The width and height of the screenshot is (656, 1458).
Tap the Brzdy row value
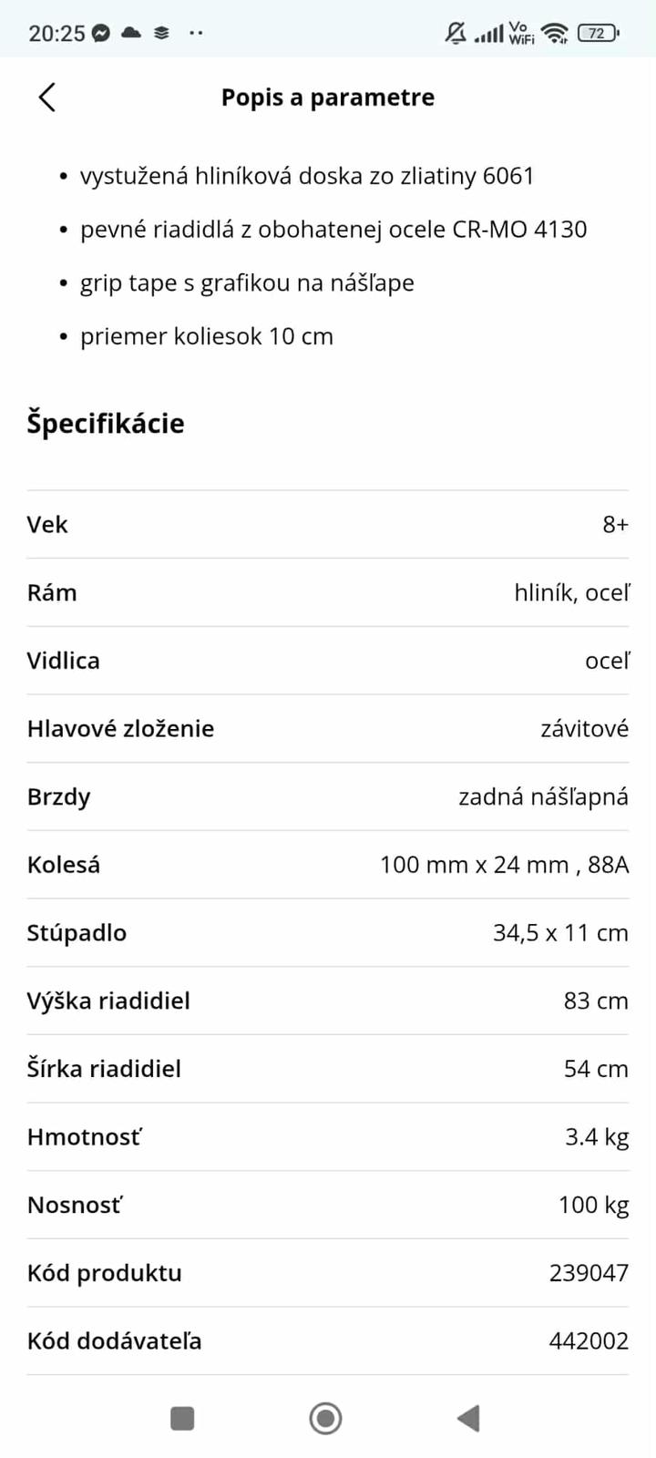[543, 796]
